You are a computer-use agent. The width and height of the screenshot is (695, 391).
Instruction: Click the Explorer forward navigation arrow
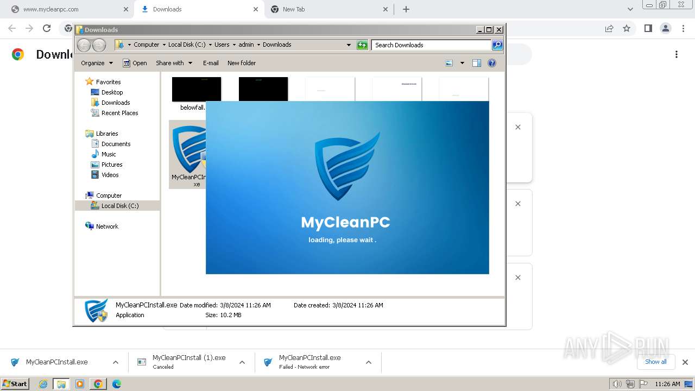click(x=99, y=45)
